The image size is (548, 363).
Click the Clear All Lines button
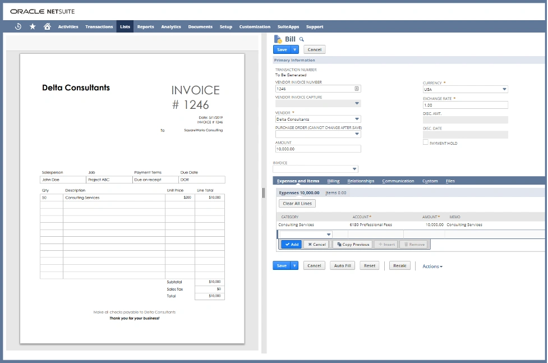click(297, 204)
